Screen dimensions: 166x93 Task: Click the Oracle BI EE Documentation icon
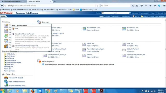click(x=6, y=82)
